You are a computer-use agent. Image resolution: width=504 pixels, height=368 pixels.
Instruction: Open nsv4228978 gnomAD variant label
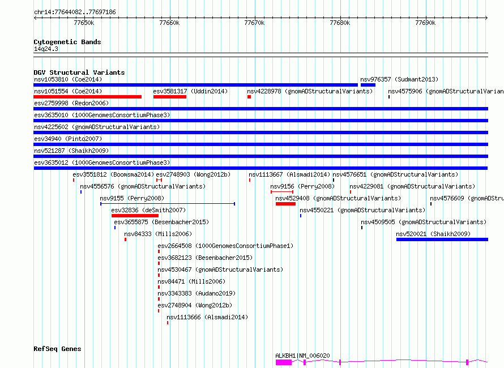point(310,91)
